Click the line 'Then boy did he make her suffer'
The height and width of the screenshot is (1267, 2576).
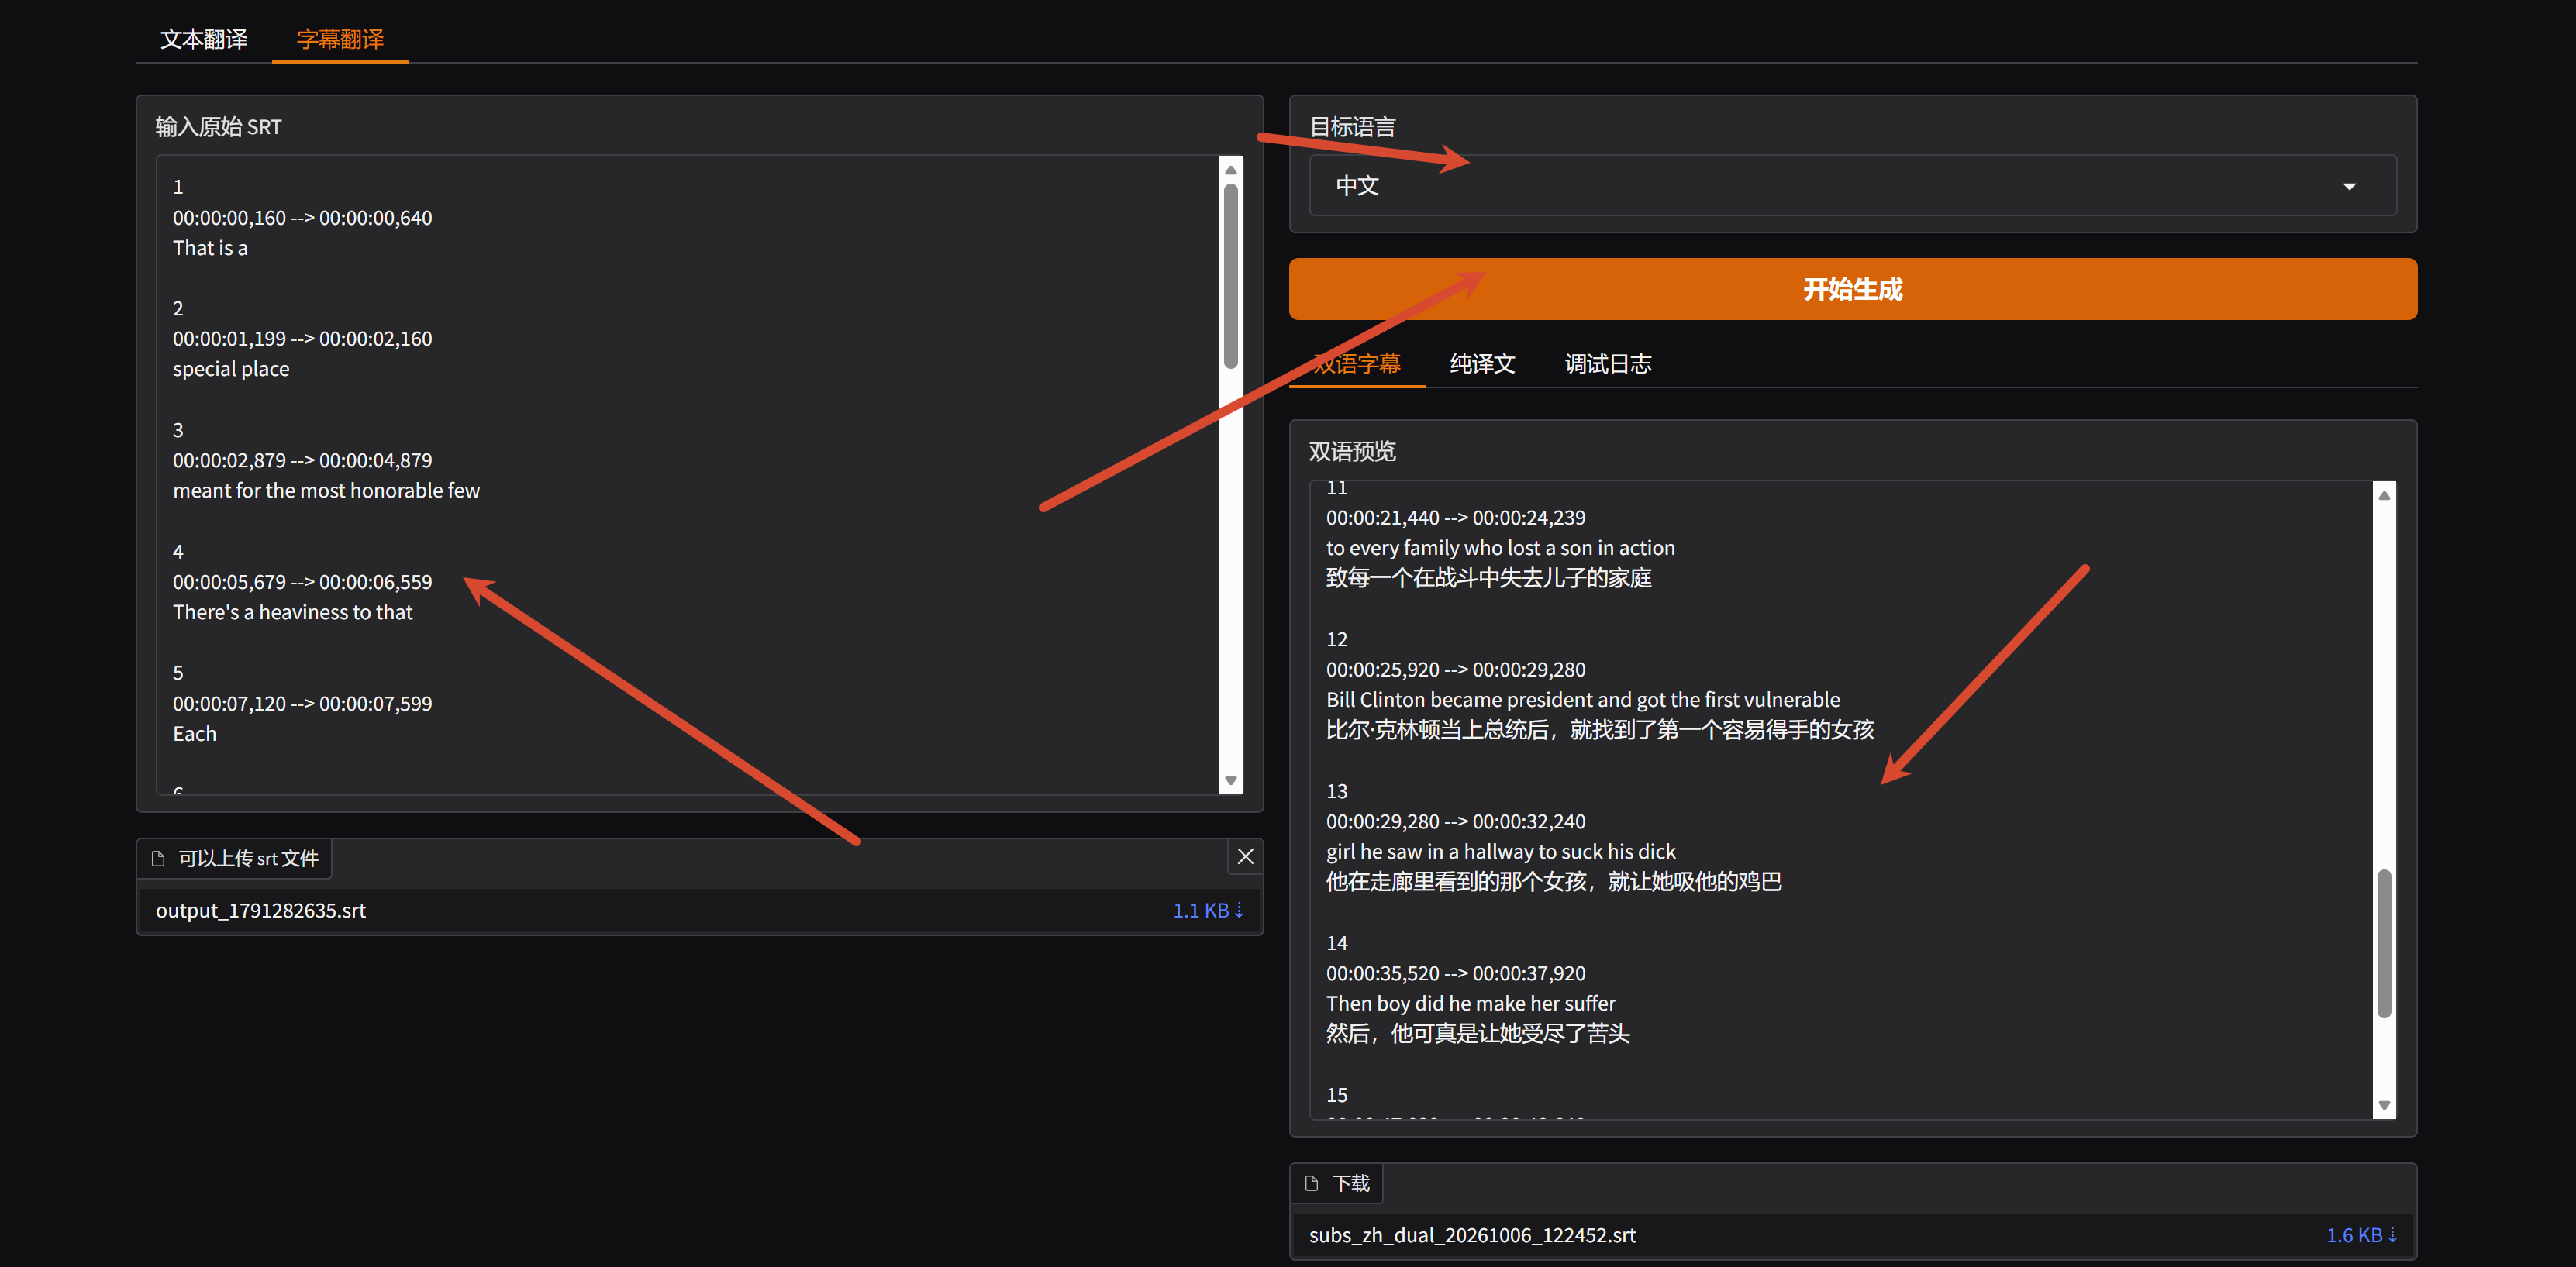point(1470,1003)
